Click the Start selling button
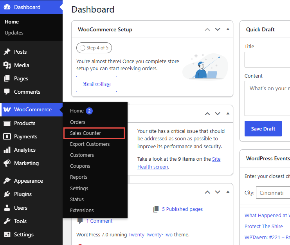Screen dimensions: 290x245 (x=97, y=84)
